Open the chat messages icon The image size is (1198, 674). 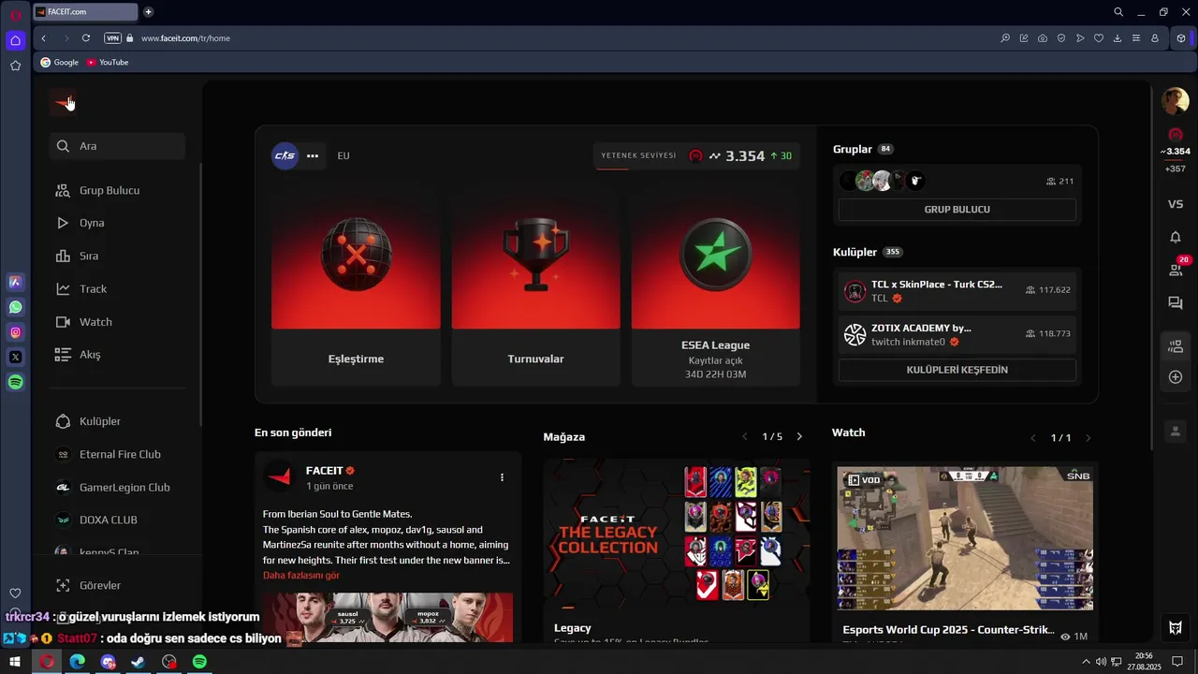pos(1176,303)
